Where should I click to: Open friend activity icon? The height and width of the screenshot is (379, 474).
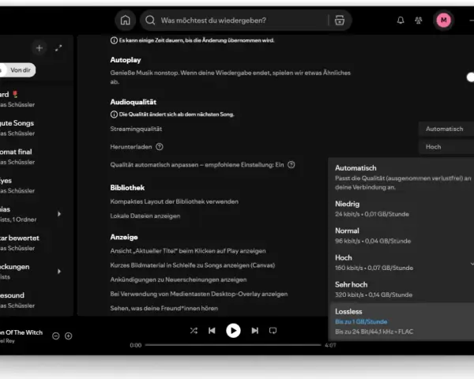[419, 21]
